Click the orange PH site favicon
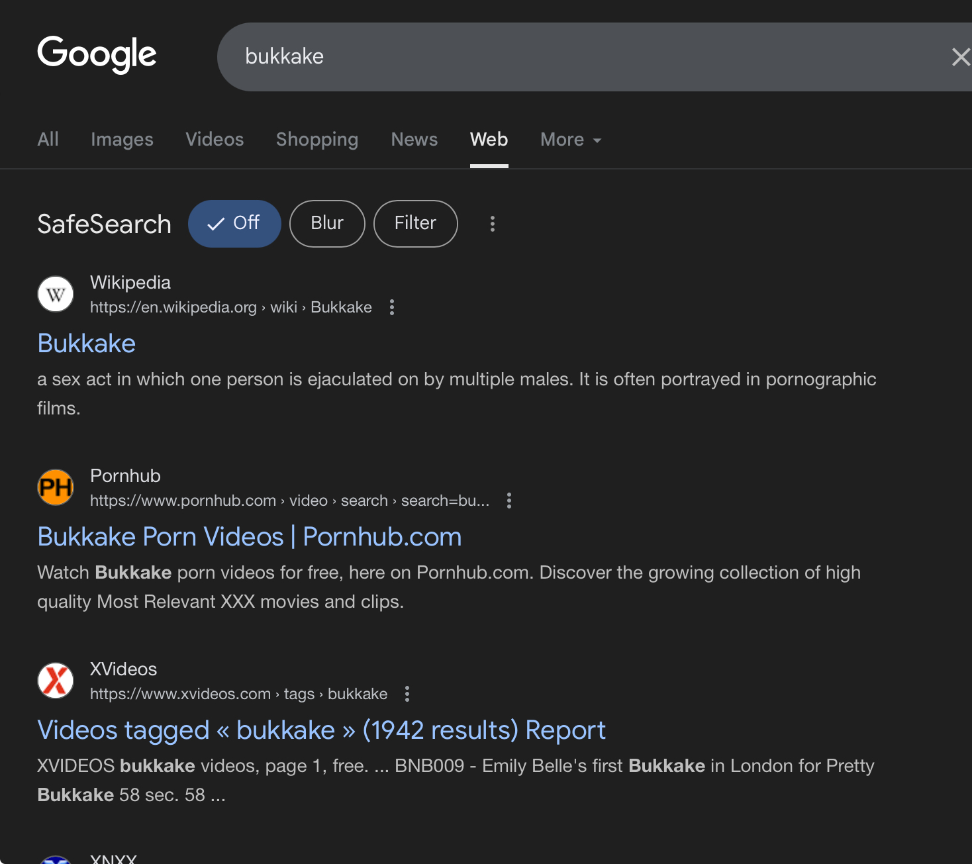 coord(56,487)
